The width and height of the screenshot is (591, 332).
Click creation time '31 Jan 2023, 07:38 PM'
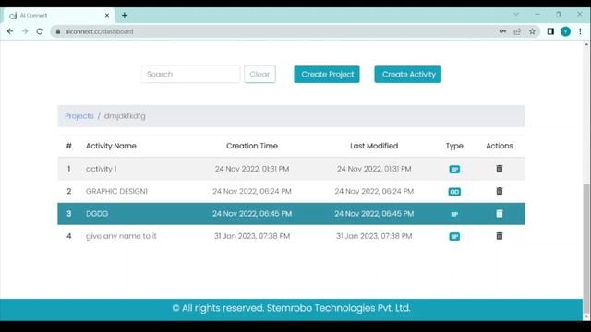[x=252, y=236]
